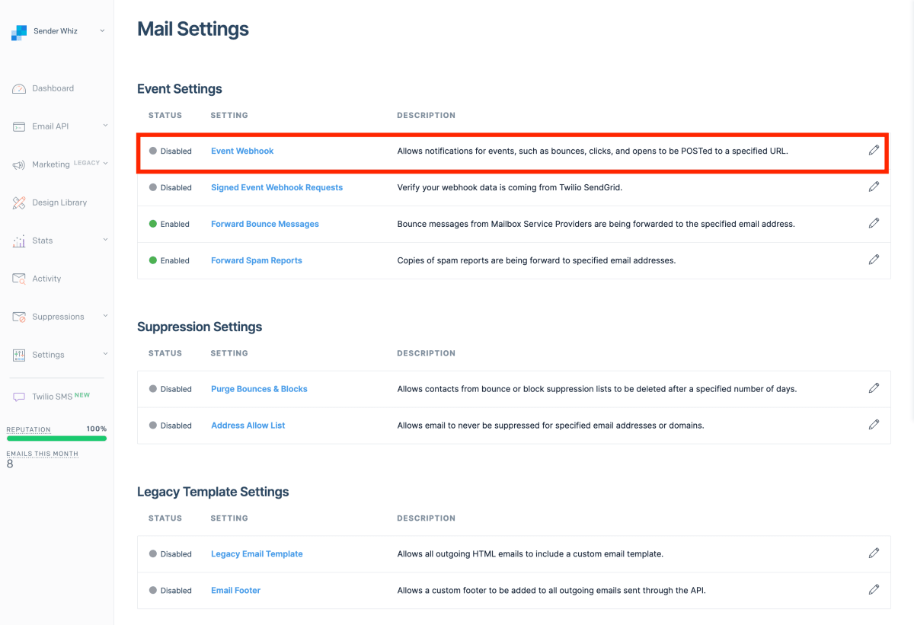
Task: Open Design Library in sidebar
Action: (59, 202)
